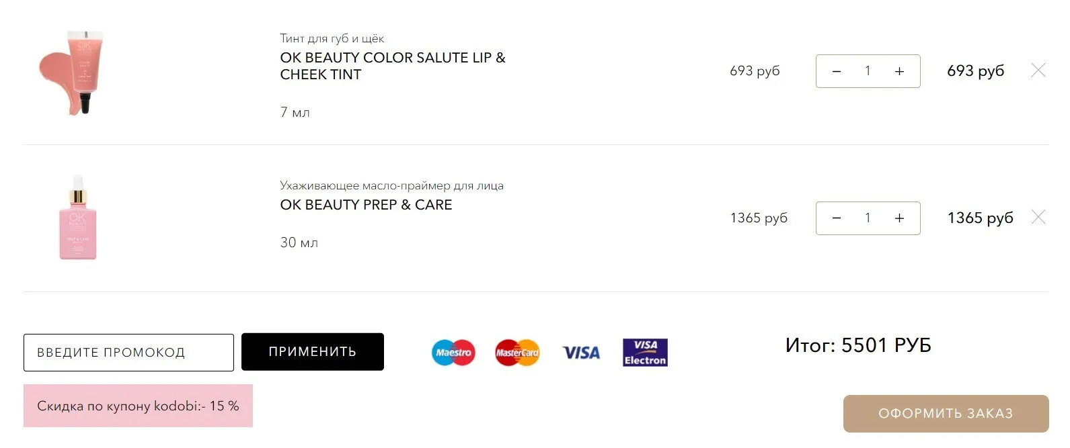Open OK BEAUTY PREP & CARE product link
Screen dimensions: 1070x448
(x=366, y=205)
